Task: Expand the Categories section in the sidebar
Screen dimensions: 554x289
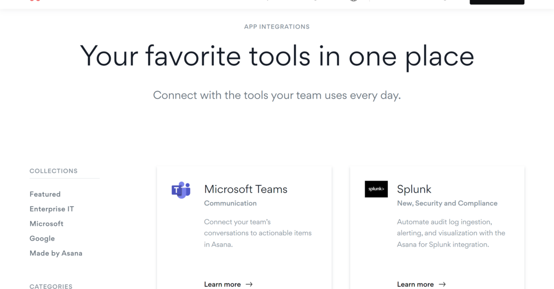Action: [x=51, y=286]
